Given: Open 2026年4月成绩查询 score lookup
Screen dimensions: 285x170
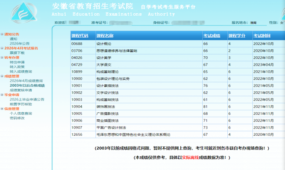Looking at the screenshot, I should click(x=26, y=81).
